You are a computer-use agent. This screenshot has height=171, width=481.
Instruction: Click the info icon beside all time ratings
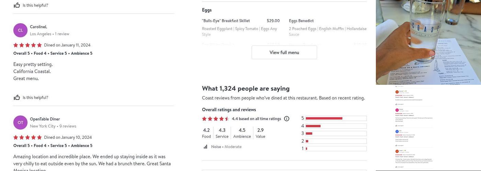click(287, 119)
